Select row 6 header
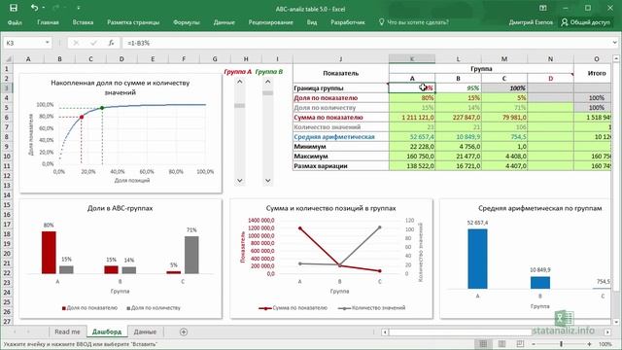Viewport: 622px width, 350px height. click(7, 118)
